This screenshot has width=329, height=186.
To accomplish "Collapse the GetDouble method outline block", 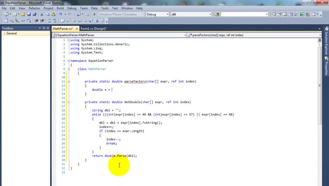I will (69, 102).
